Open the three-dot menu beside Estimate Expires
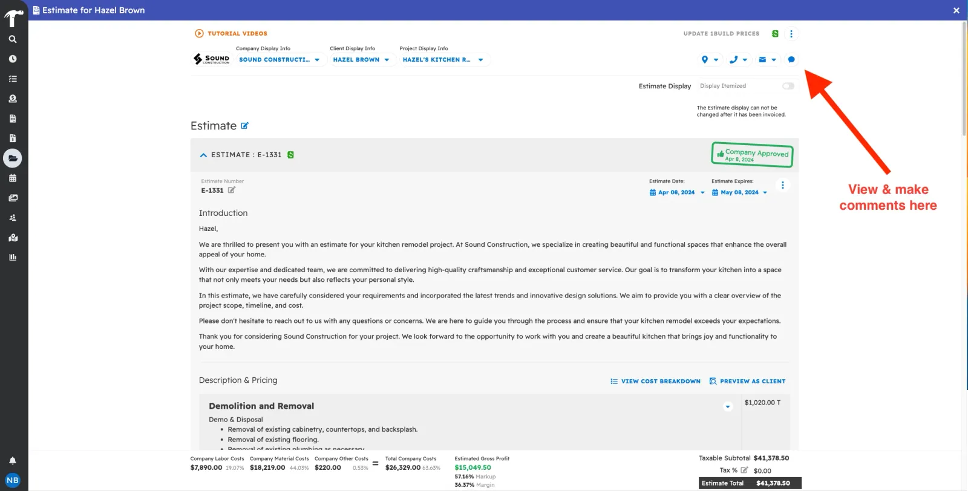The width and height of the screenshot is (968, 491). tap(783, 186)
